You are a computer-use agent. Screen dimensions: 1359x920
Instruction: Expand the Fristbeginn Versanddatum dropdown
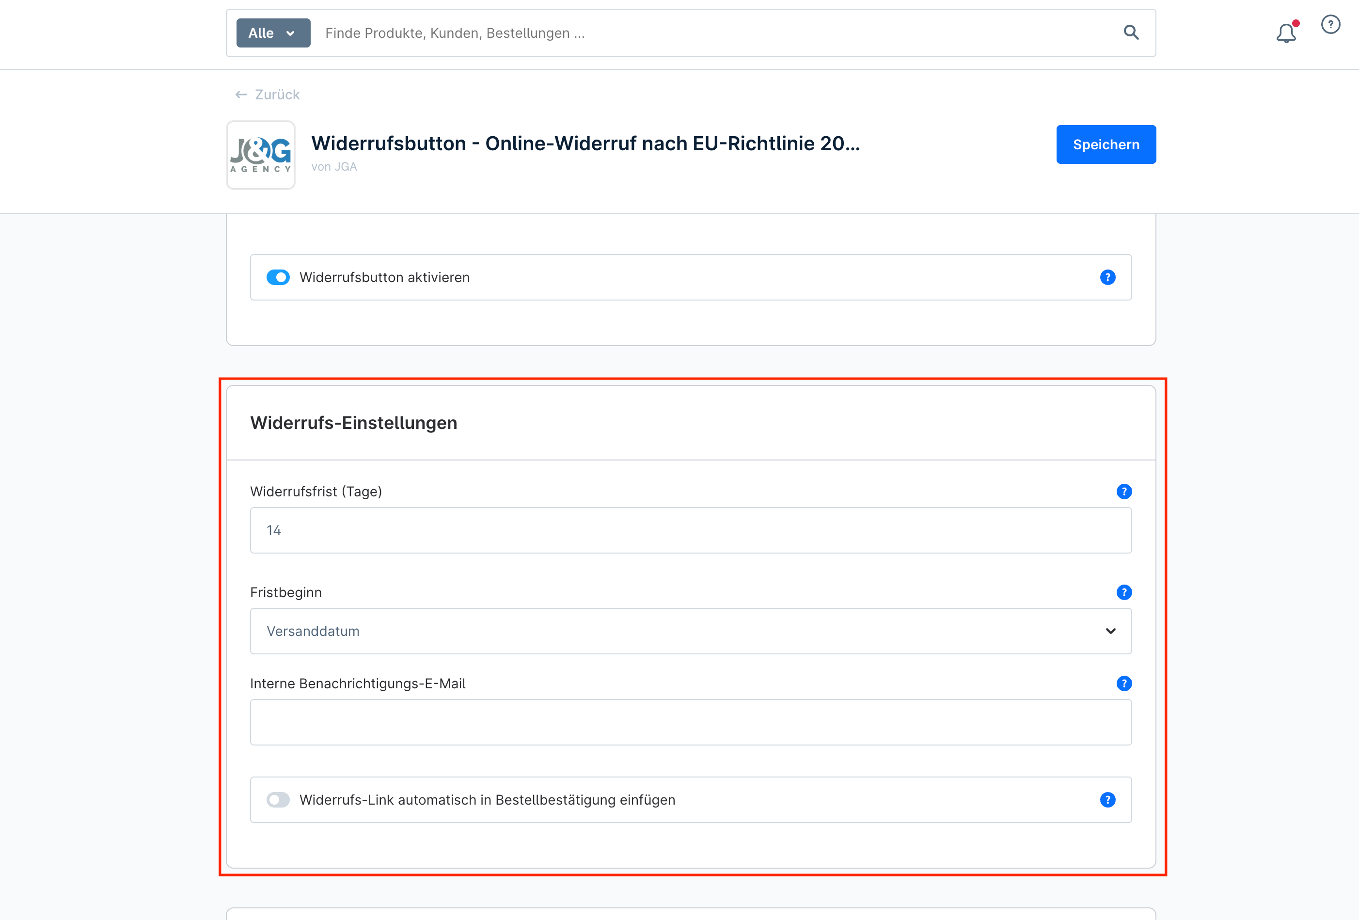pos(690,631)
